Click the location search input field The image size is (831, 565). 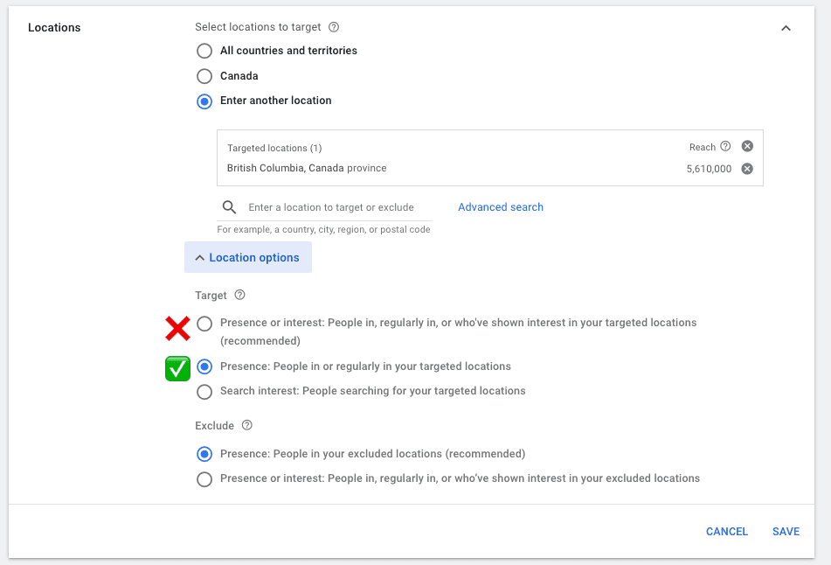point(341,207)
